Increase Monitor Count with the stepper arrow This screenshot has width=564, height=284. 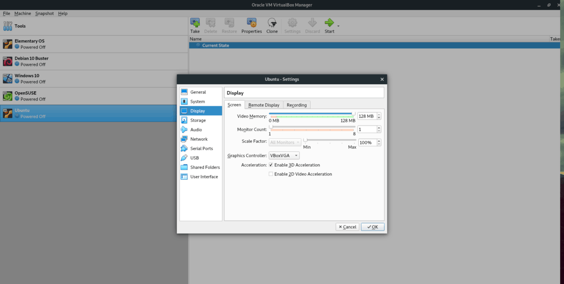(379, 127)
